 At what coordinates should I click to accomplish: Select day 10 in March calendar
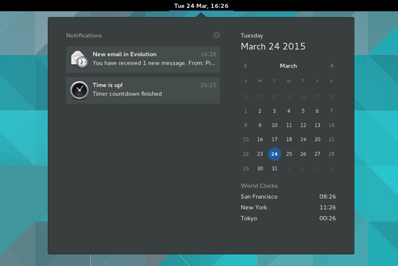pyautogui.click(x=274, y=125)
